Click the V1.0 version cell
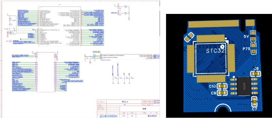This screenshot has width=272, height=118. (x=124, y=116)
